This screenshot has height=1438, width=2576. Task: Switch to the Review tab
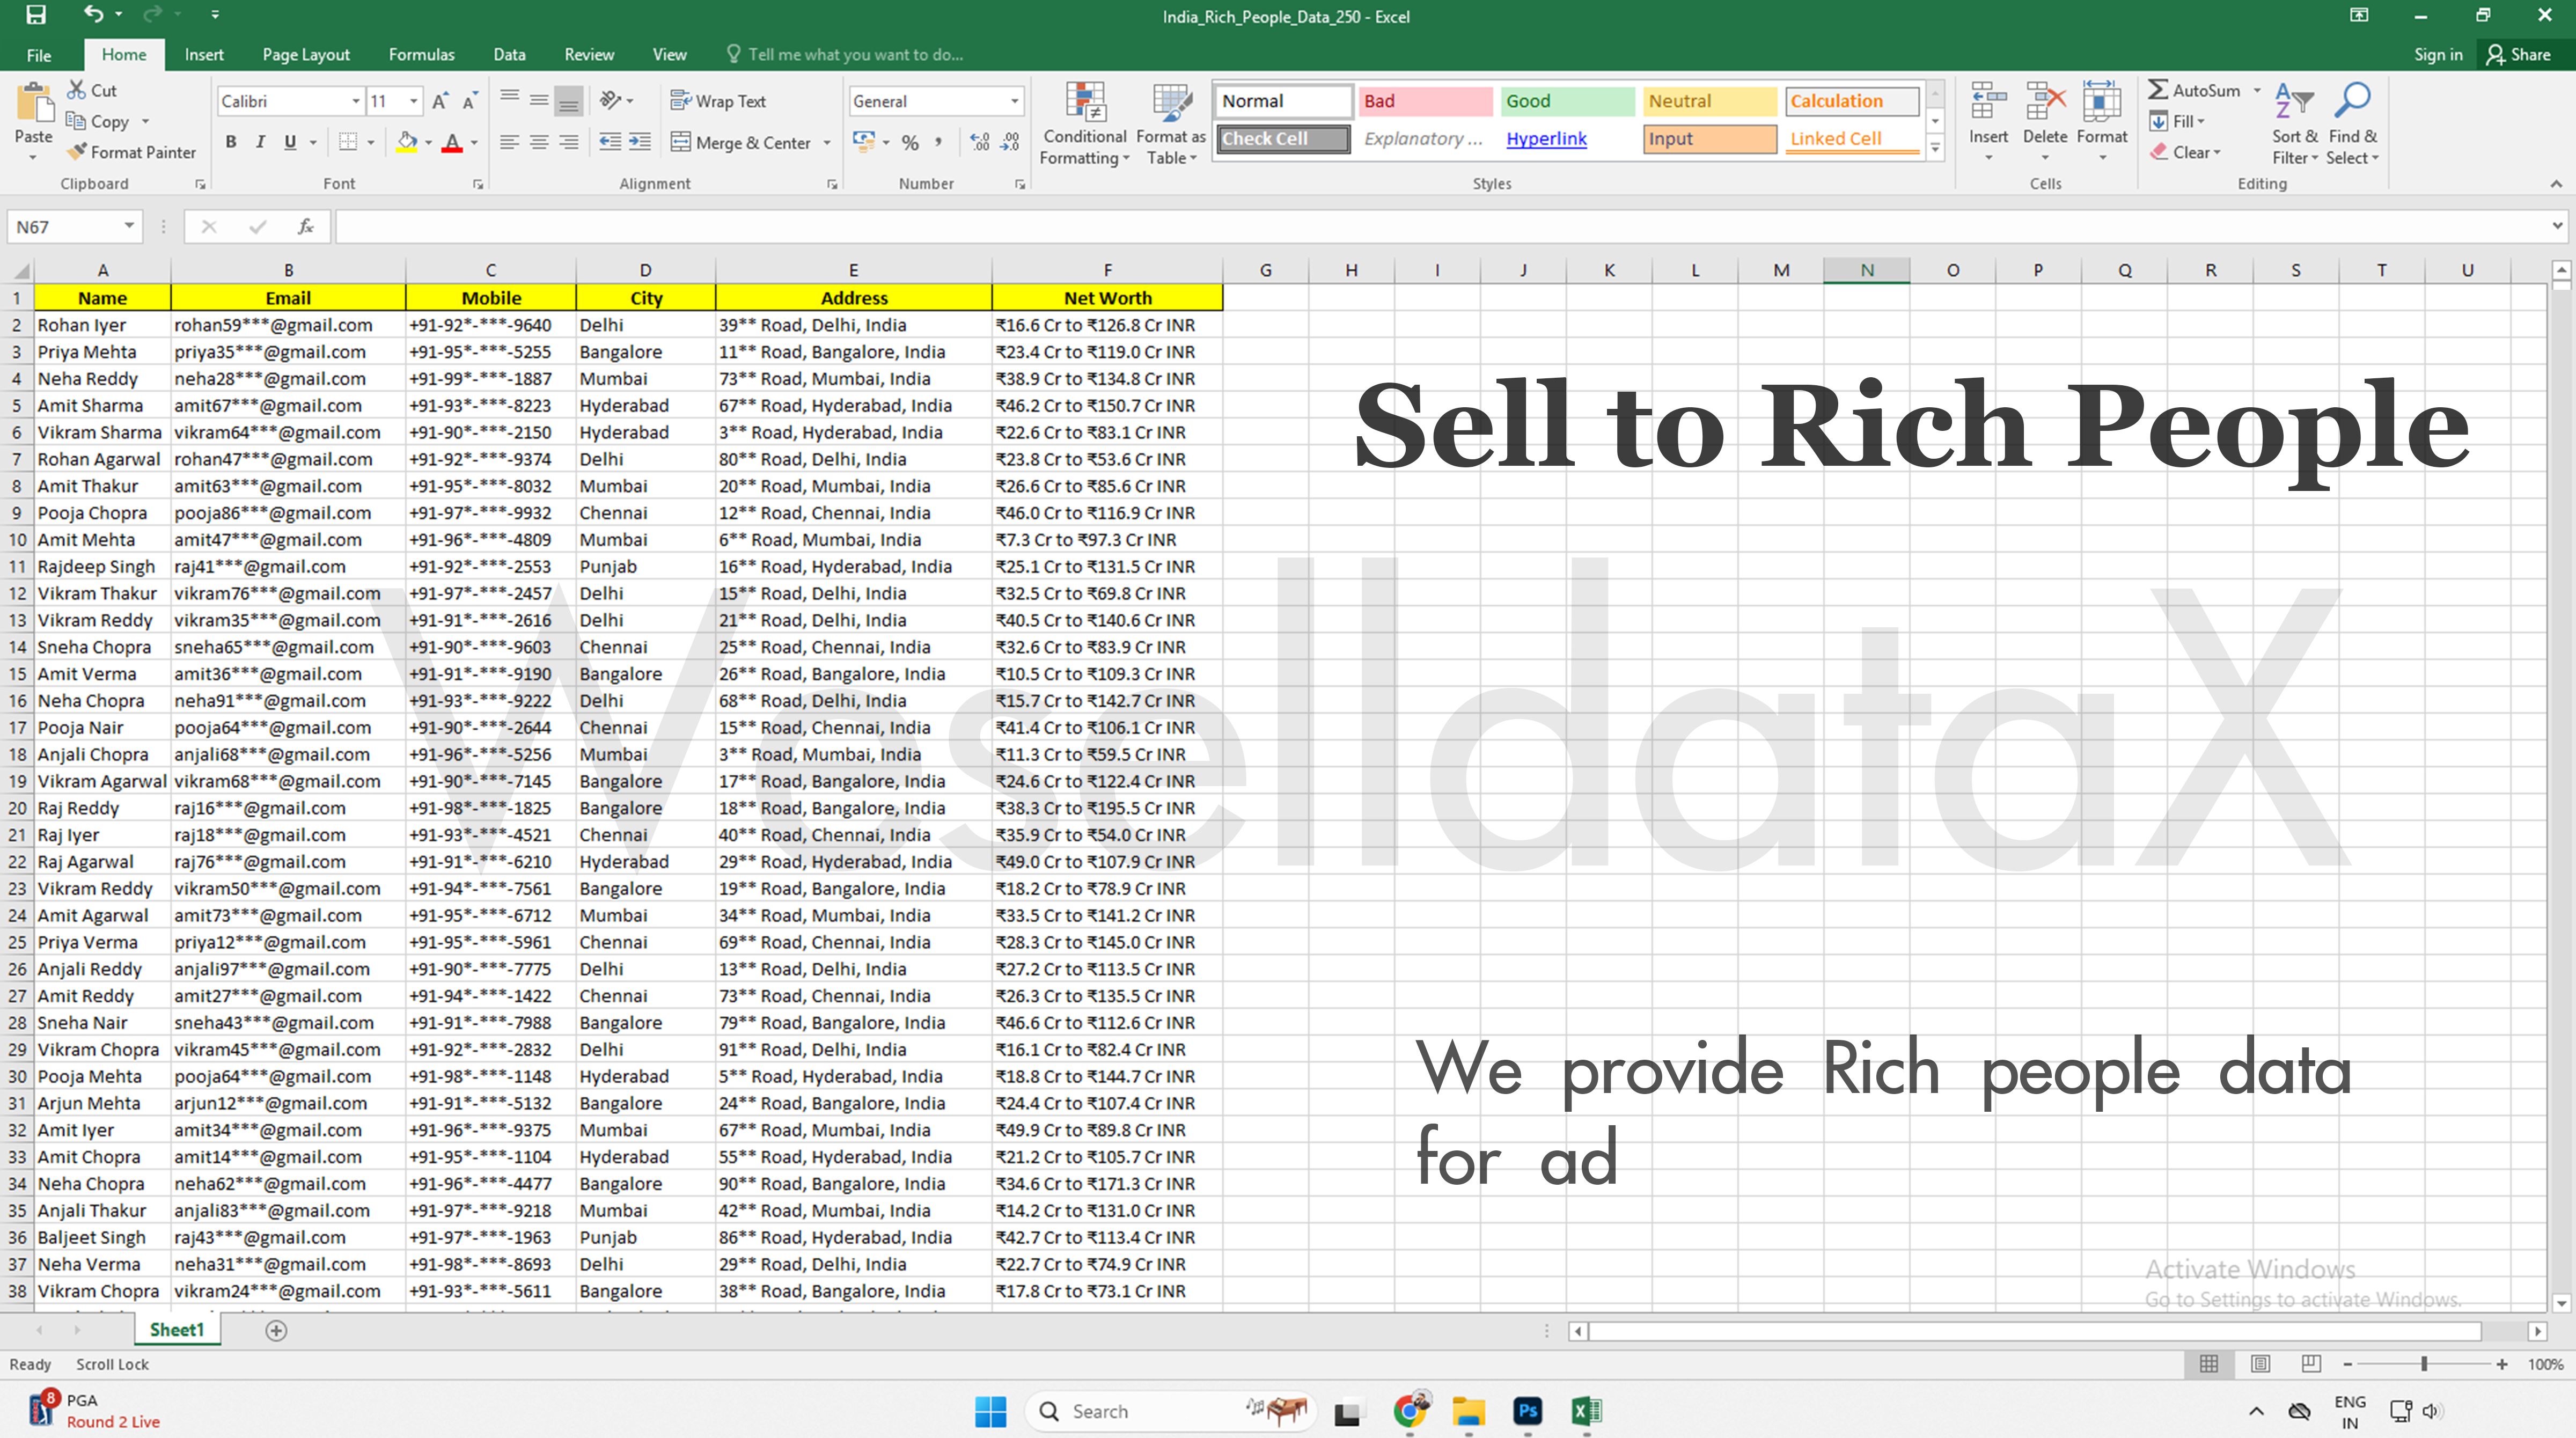589,55
